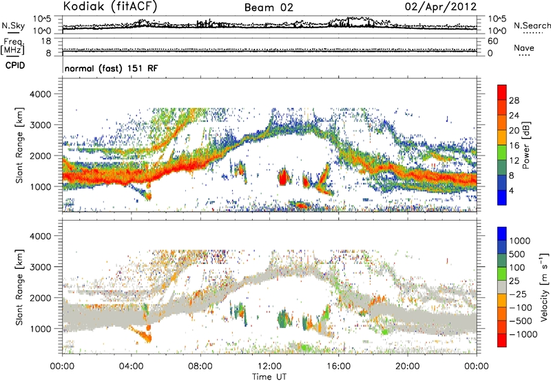Viewport: 551px width, 381px height.
Task: Click the "Velocity [m s-1]" colorbar title
Action: tap(544, 287)
